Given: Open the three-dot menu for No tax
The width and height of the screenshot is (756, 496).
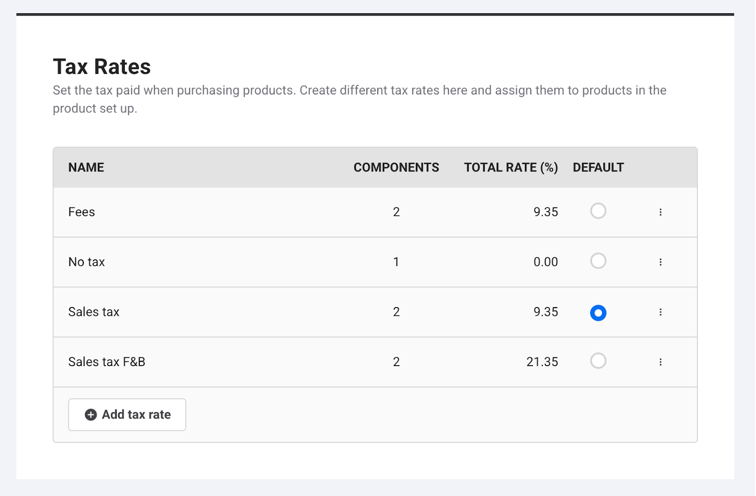Looking at the screenshot, I should click(x=660, y=262).
